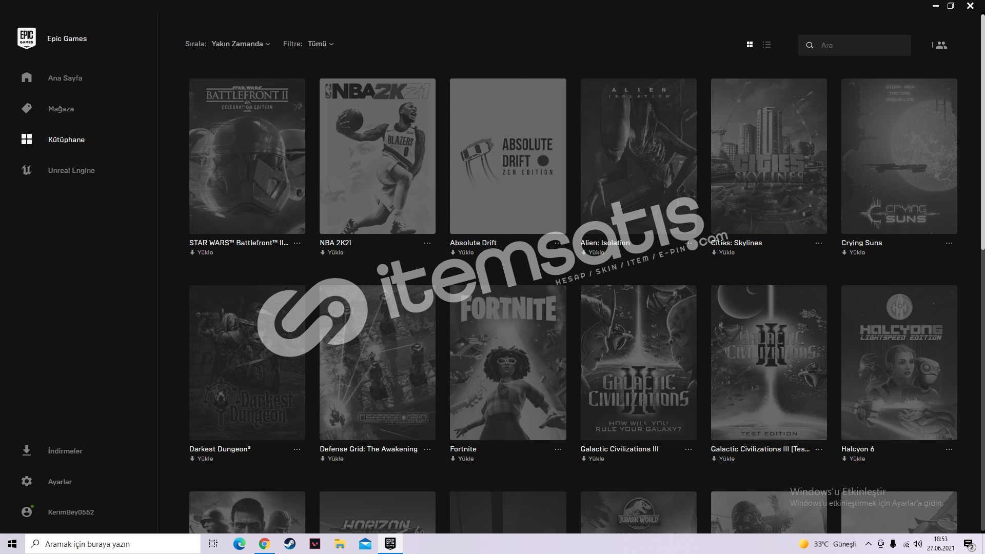
Task: Install Halcyon 6 via Yükle
Action: click(854, 459)
